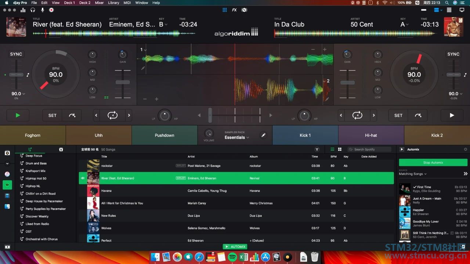The width and height of the screenshot is (470, 264).
Task: Open deck 1 key B dropdown
Action: click(x=163, y=25)
